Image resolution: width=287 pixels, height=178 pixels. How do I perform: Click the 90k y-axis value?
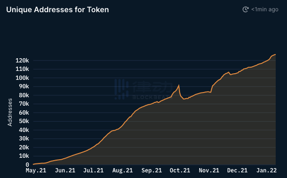(x=24, y=86)
